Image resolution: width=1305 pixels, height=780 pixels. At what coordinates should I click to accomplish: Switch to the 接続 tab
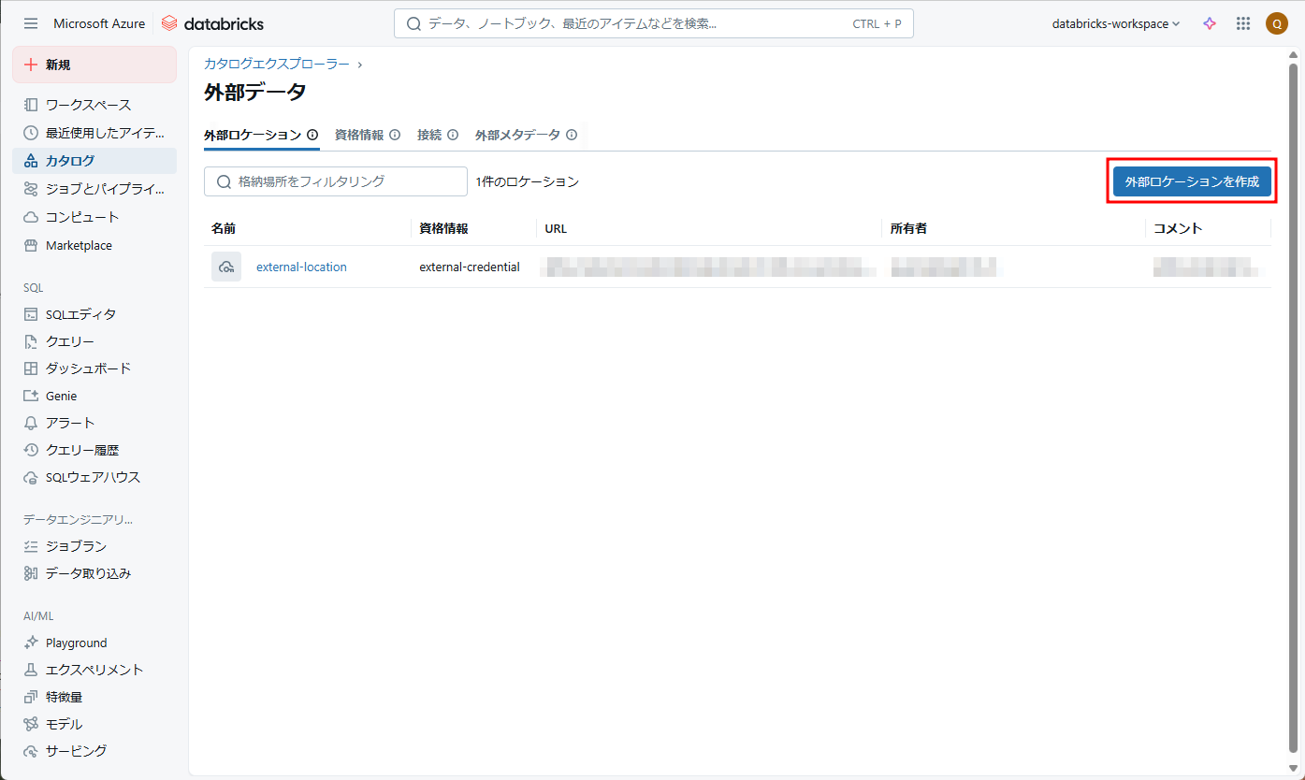[429, 135]
